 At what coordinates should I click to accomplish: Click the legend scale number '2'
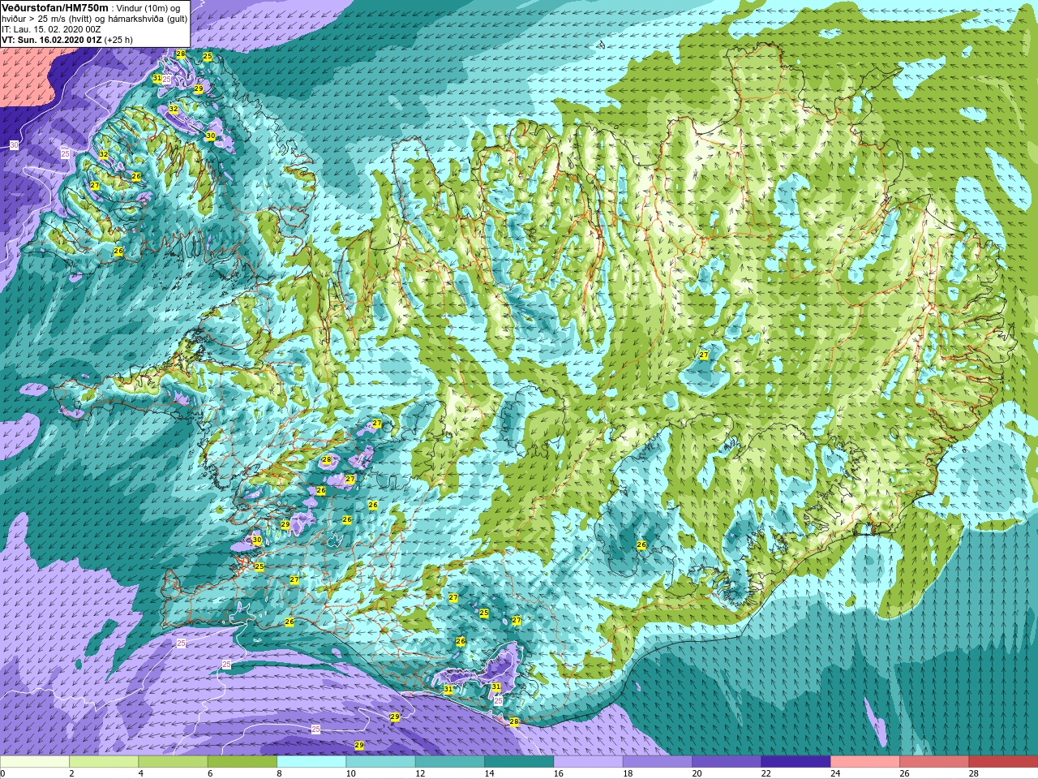(x=71, y=773)
